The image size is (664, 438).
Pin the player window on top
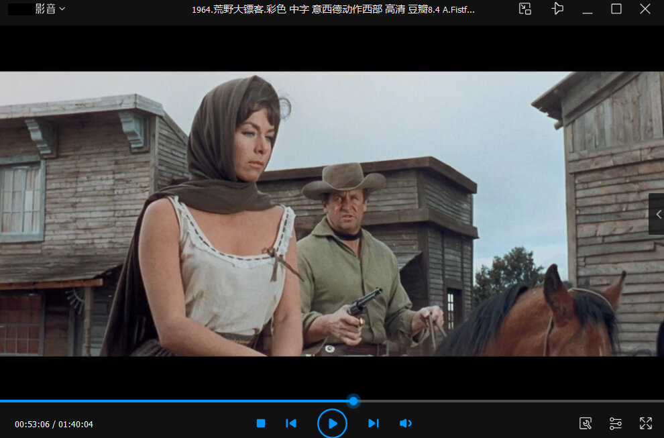tap(558, 9)
